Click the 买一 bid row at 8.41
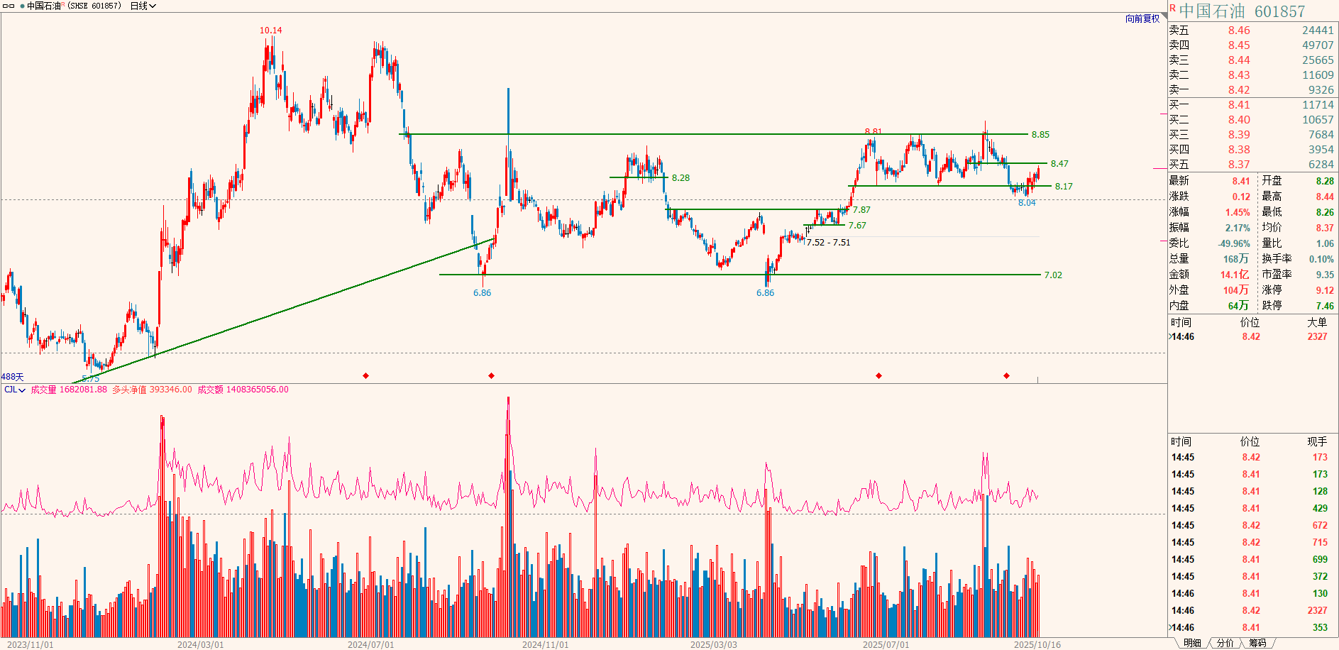The width and height of the screenshot is (1339, 650). 1252,104
